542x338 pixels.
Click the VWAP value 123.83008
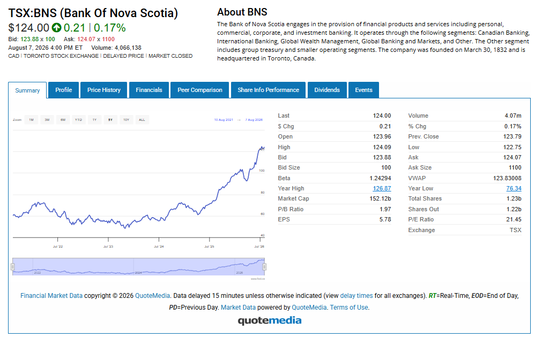(507, 178)
